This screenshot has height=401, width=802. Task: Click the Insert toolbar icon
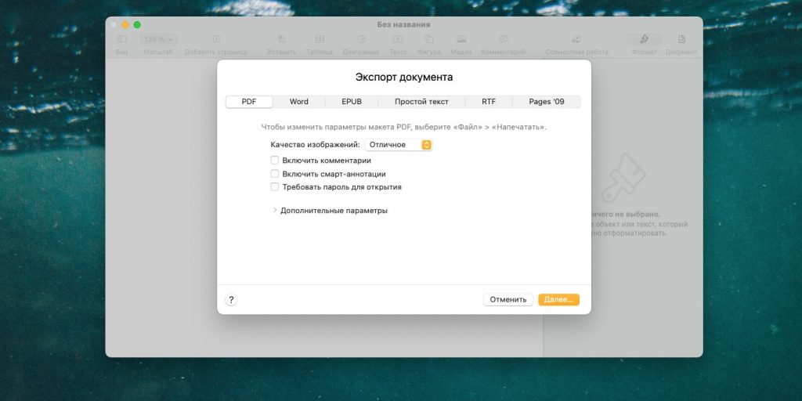tap(281, 39)
